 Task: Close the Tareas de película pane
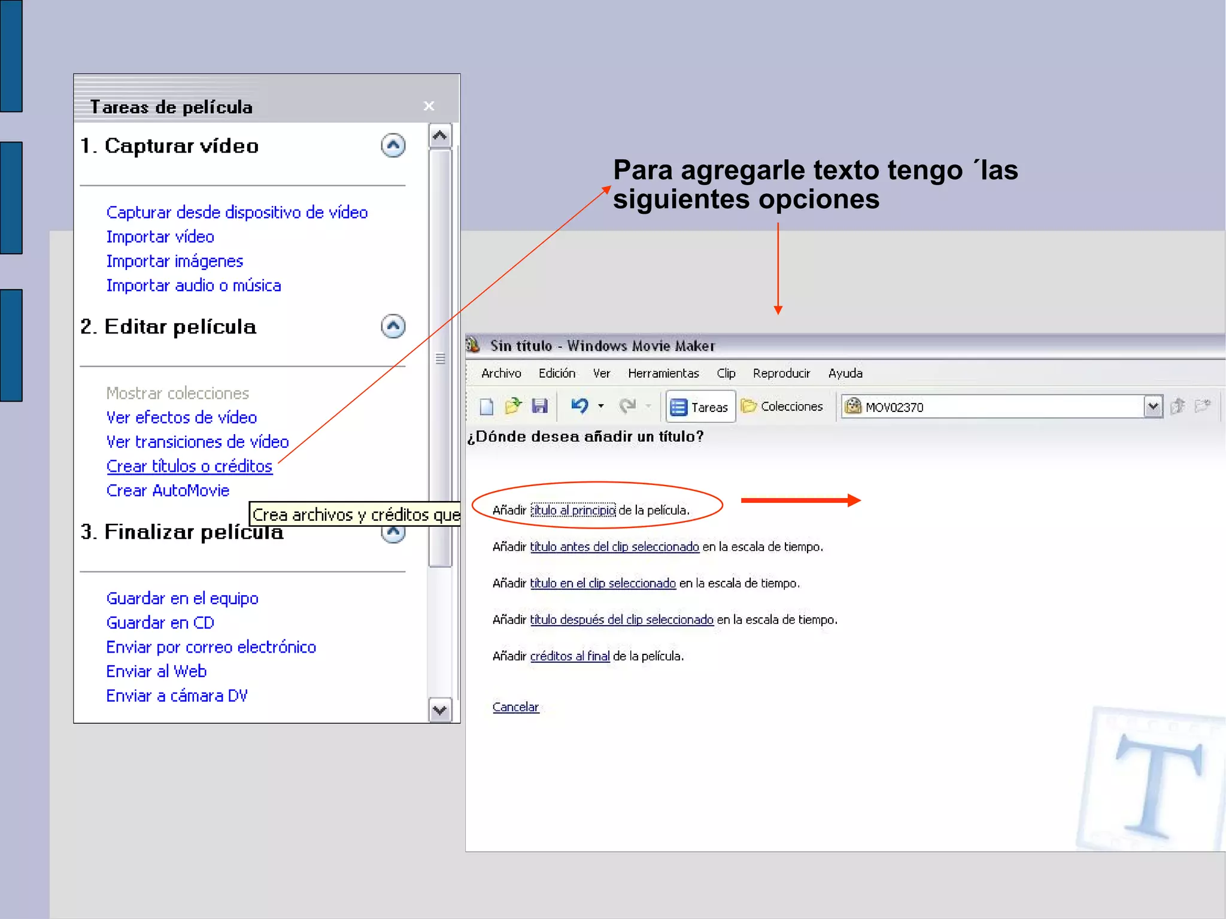tap(429, 106)
